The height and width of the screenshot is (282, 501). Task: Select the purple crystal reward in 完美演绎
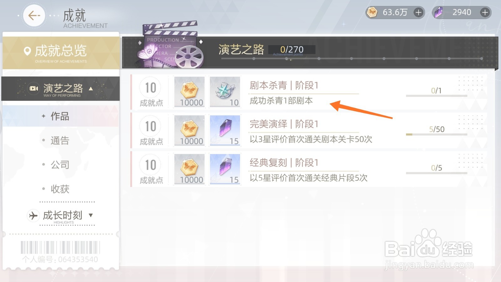click(x=225, y=130)
